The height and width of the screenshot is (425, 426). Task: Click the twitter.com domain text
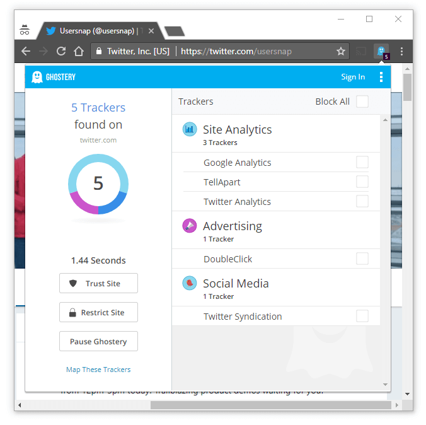click(98, 140)
